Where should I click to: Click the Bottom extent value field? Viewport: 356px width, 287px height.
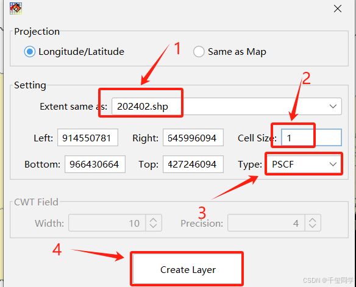(x=95, y=165)
